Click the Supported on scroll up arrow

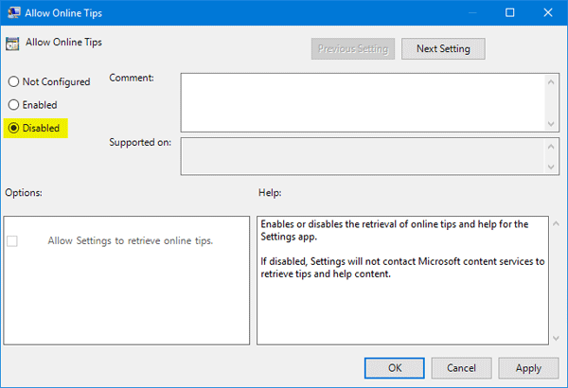550,147
